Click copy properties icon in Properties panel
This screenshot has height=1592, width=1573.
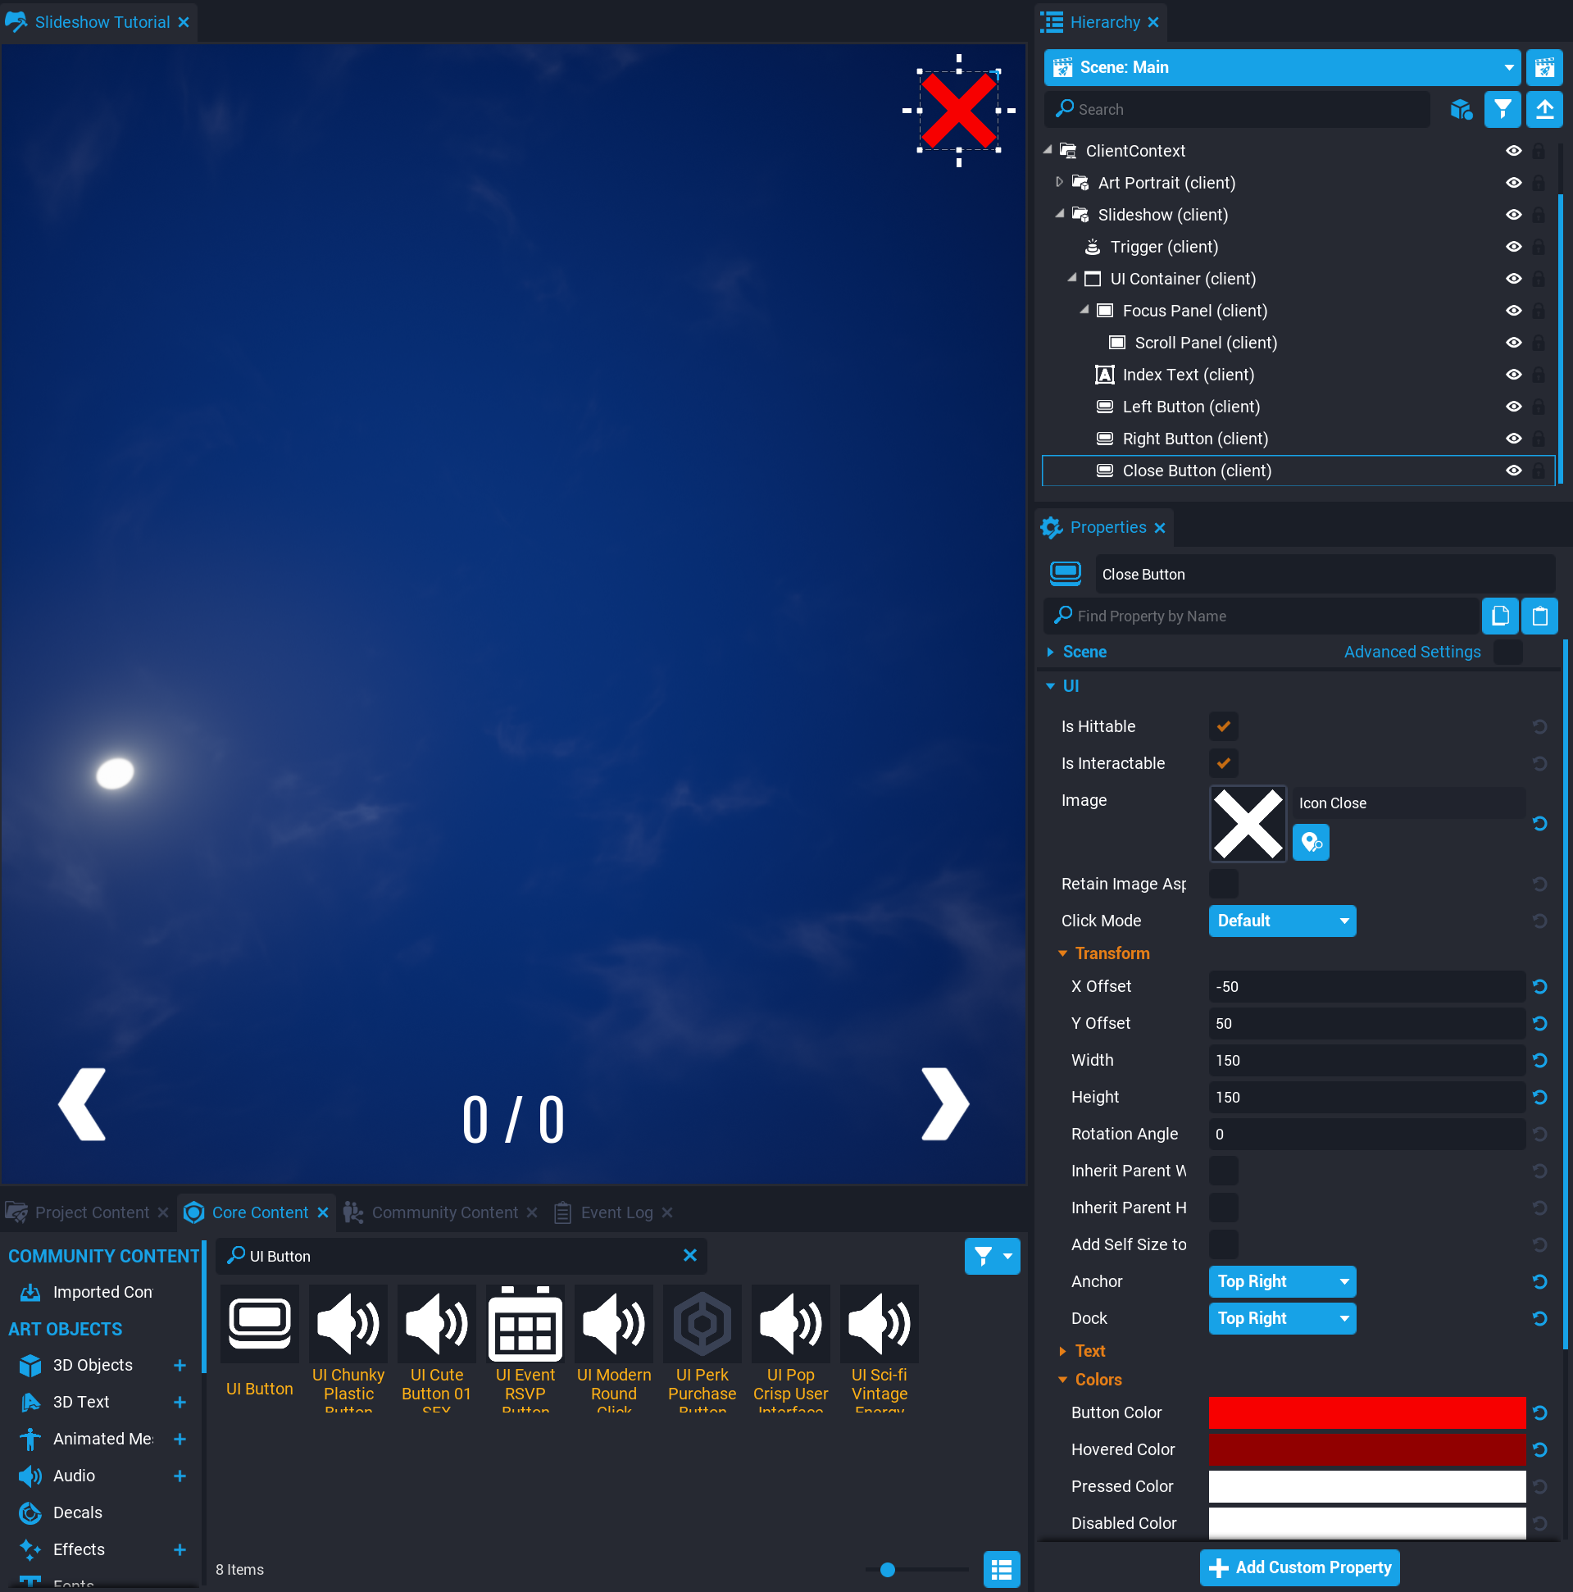coord(1499,616)
